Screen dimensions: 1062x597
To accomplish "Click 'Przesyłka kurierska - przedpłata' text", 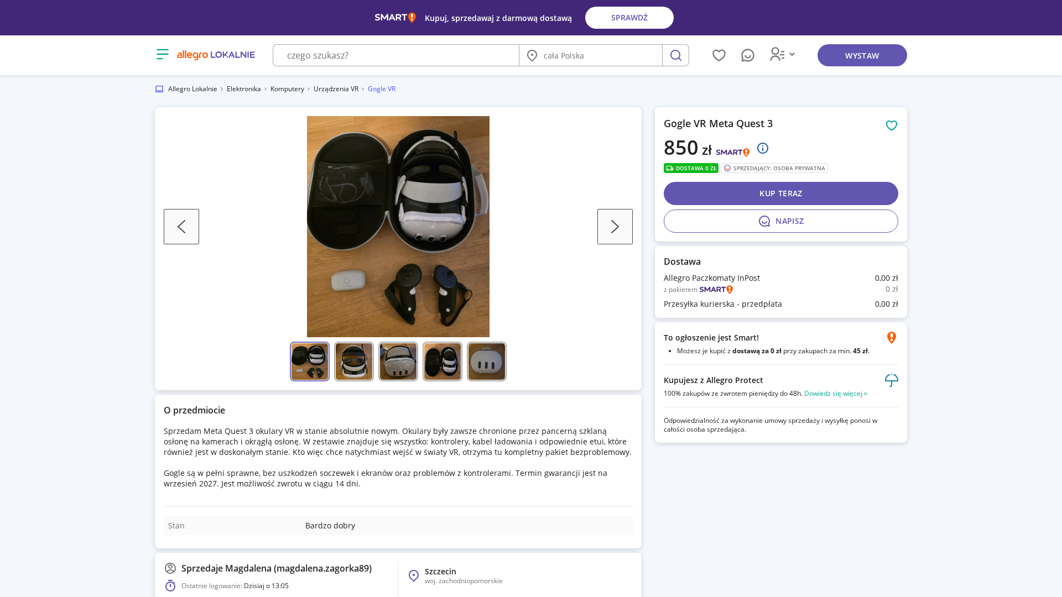I will pos(723,304).
